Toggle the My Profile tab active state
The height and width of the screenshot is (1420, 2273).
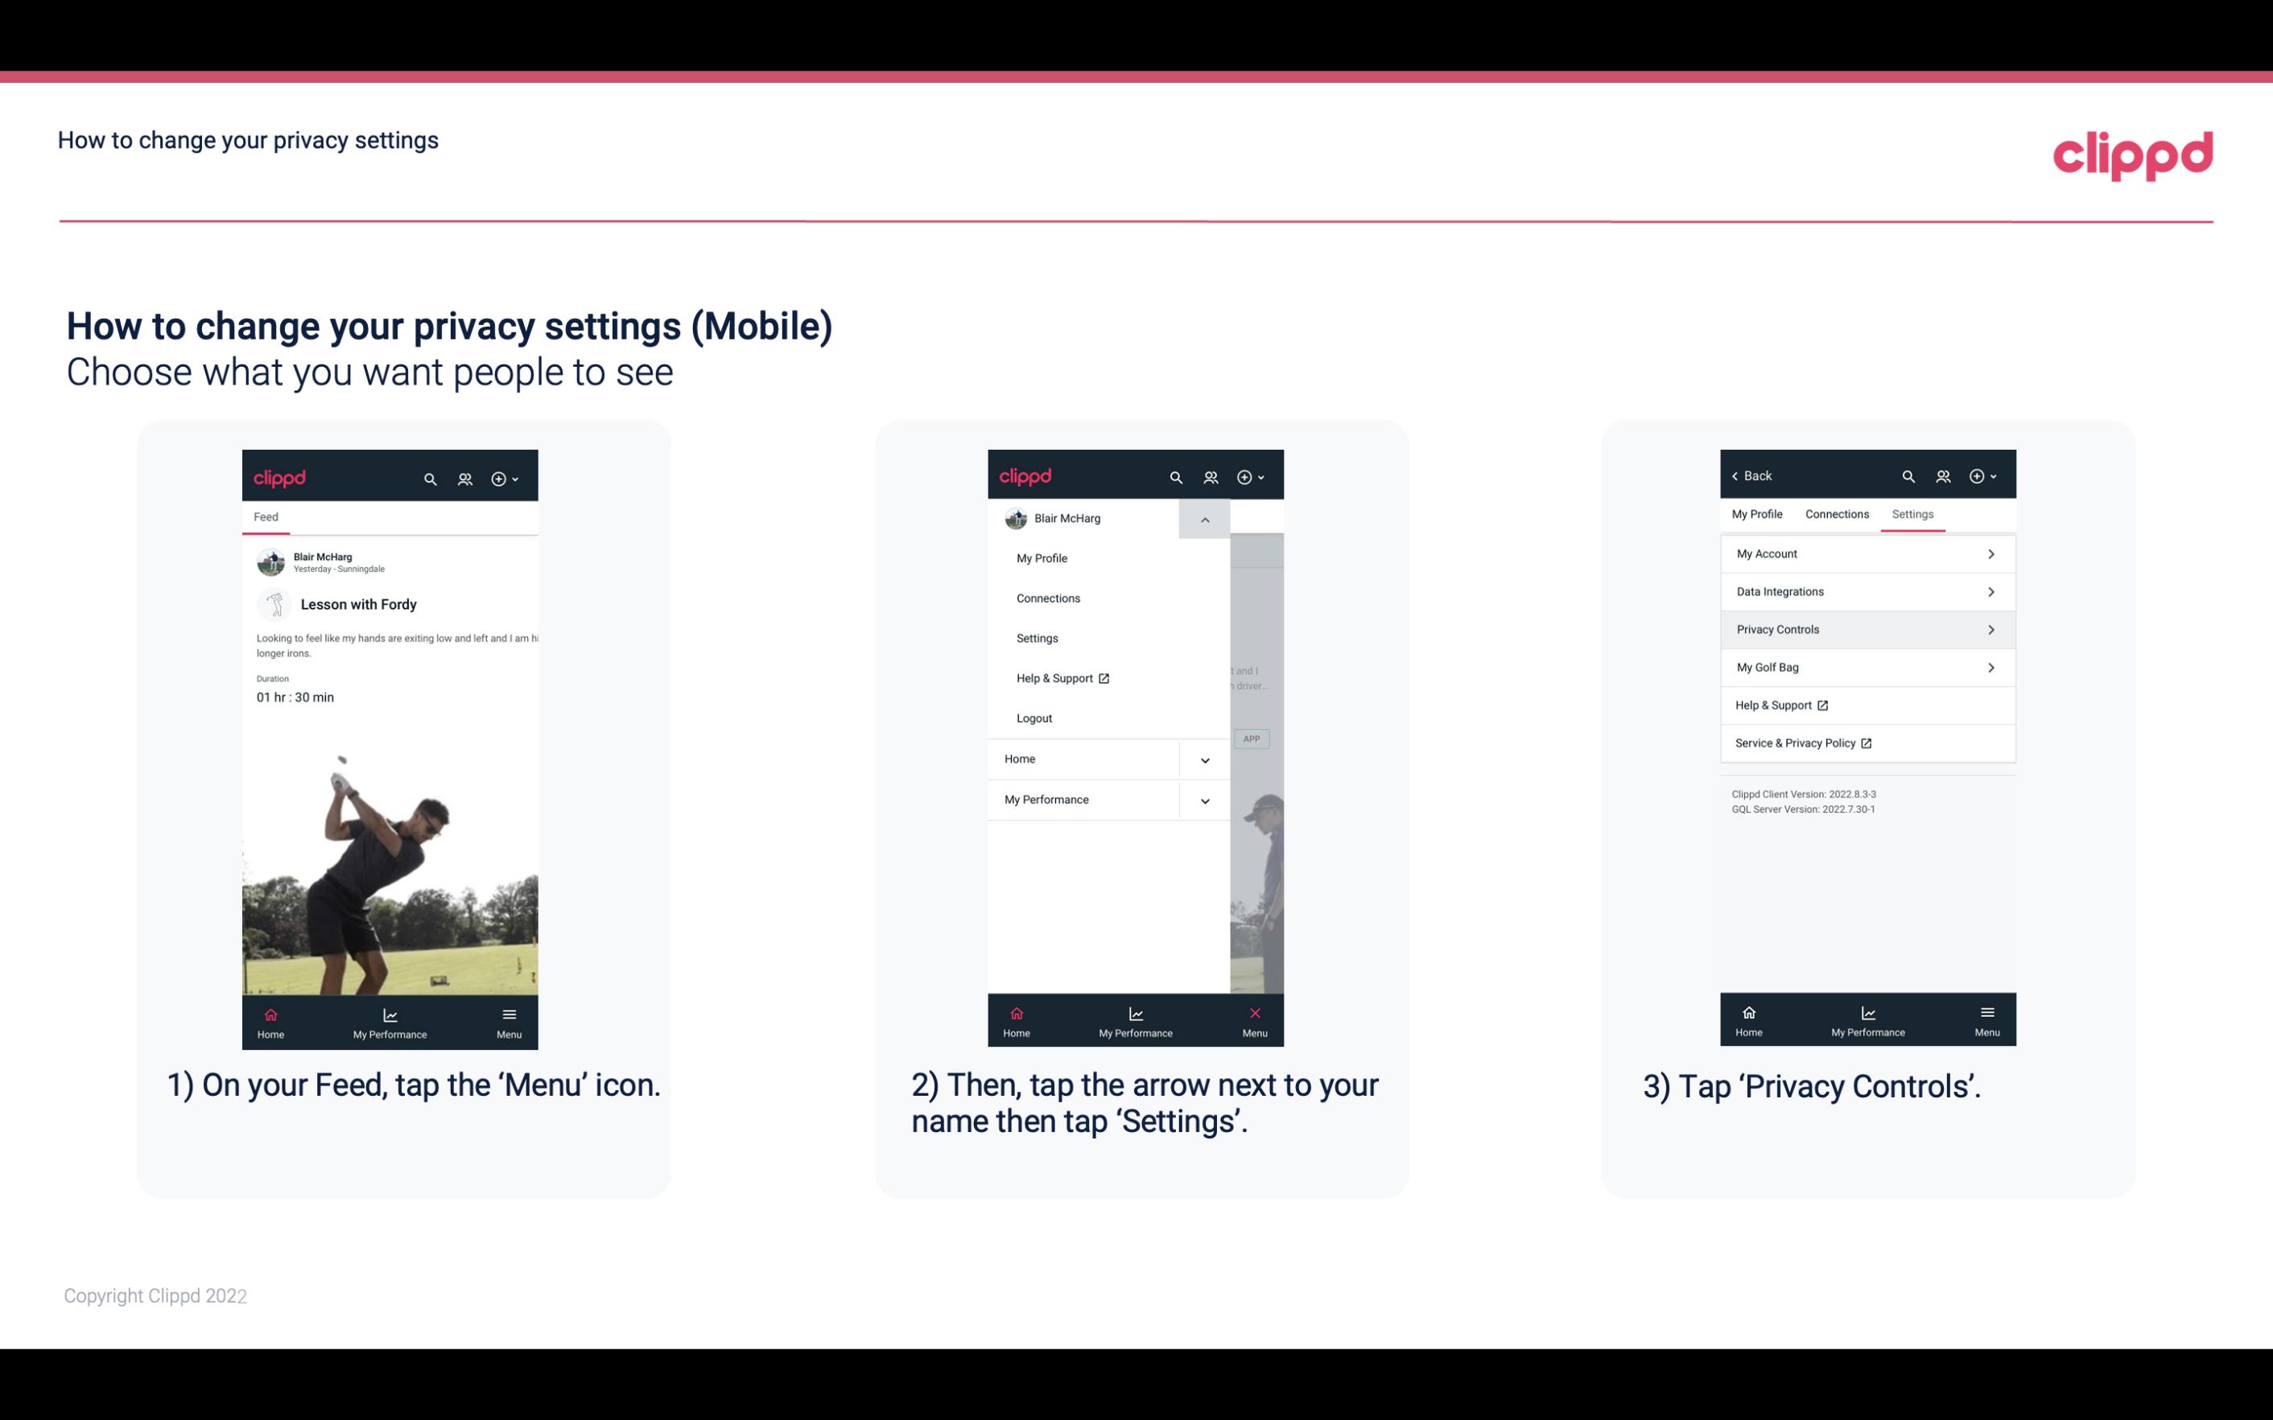tap(1759, 513)
